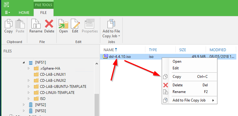Viewport: 238px width, 116px height.
Task: Select the CD-LAB-UBUNTU-TEMPLATE folder
Action: [x=63, y=87]
